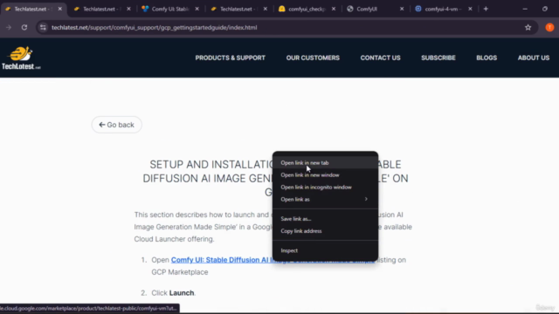Minimize the browser window
The image size is (559, 314).
pyautogui.click(x=525, y=9)
